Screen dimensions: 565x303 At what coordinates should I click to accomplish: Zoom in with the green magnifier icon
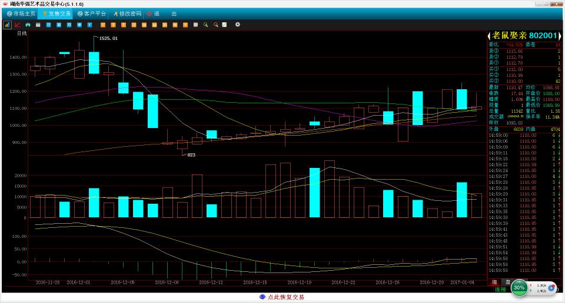point(206,25)
